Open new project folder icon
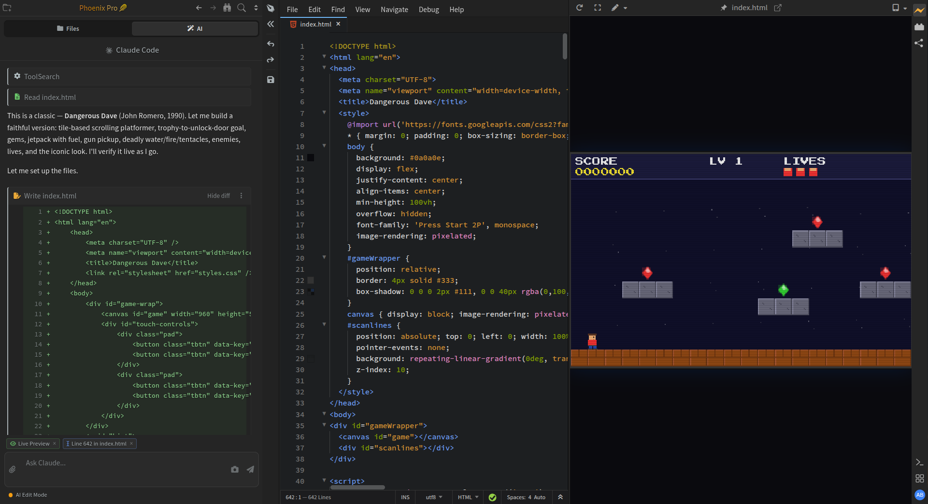The image size is (928, 504). click(7, 8)
